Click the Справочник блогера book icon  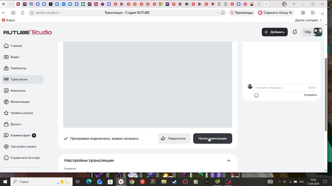click(6, 158)
